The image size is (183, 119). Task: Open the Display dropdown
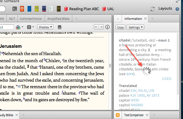(x=45, y=27)
